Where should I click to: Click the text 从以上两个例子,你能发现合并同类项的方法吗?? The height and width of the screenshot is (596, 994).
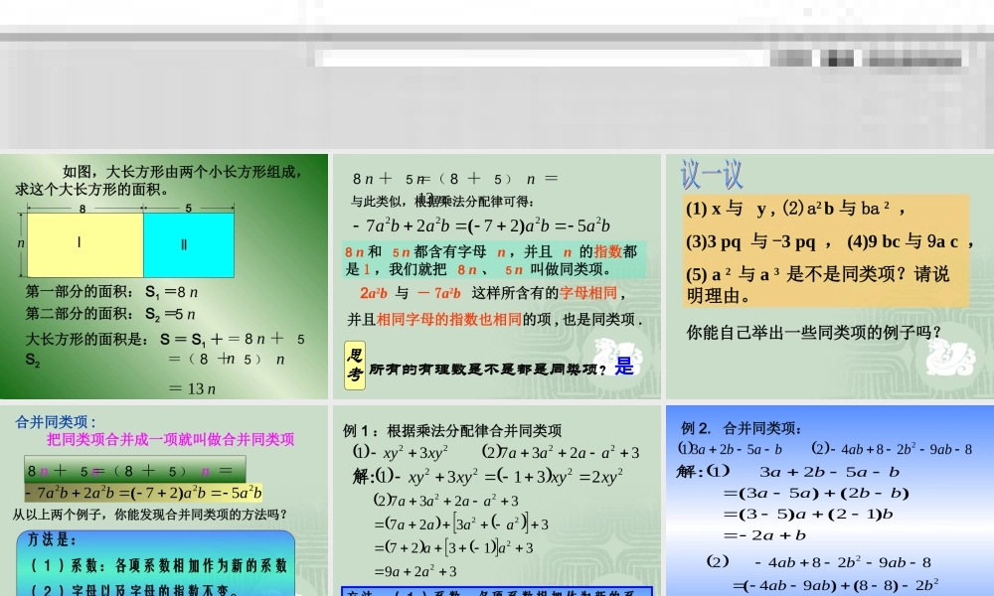150,515
